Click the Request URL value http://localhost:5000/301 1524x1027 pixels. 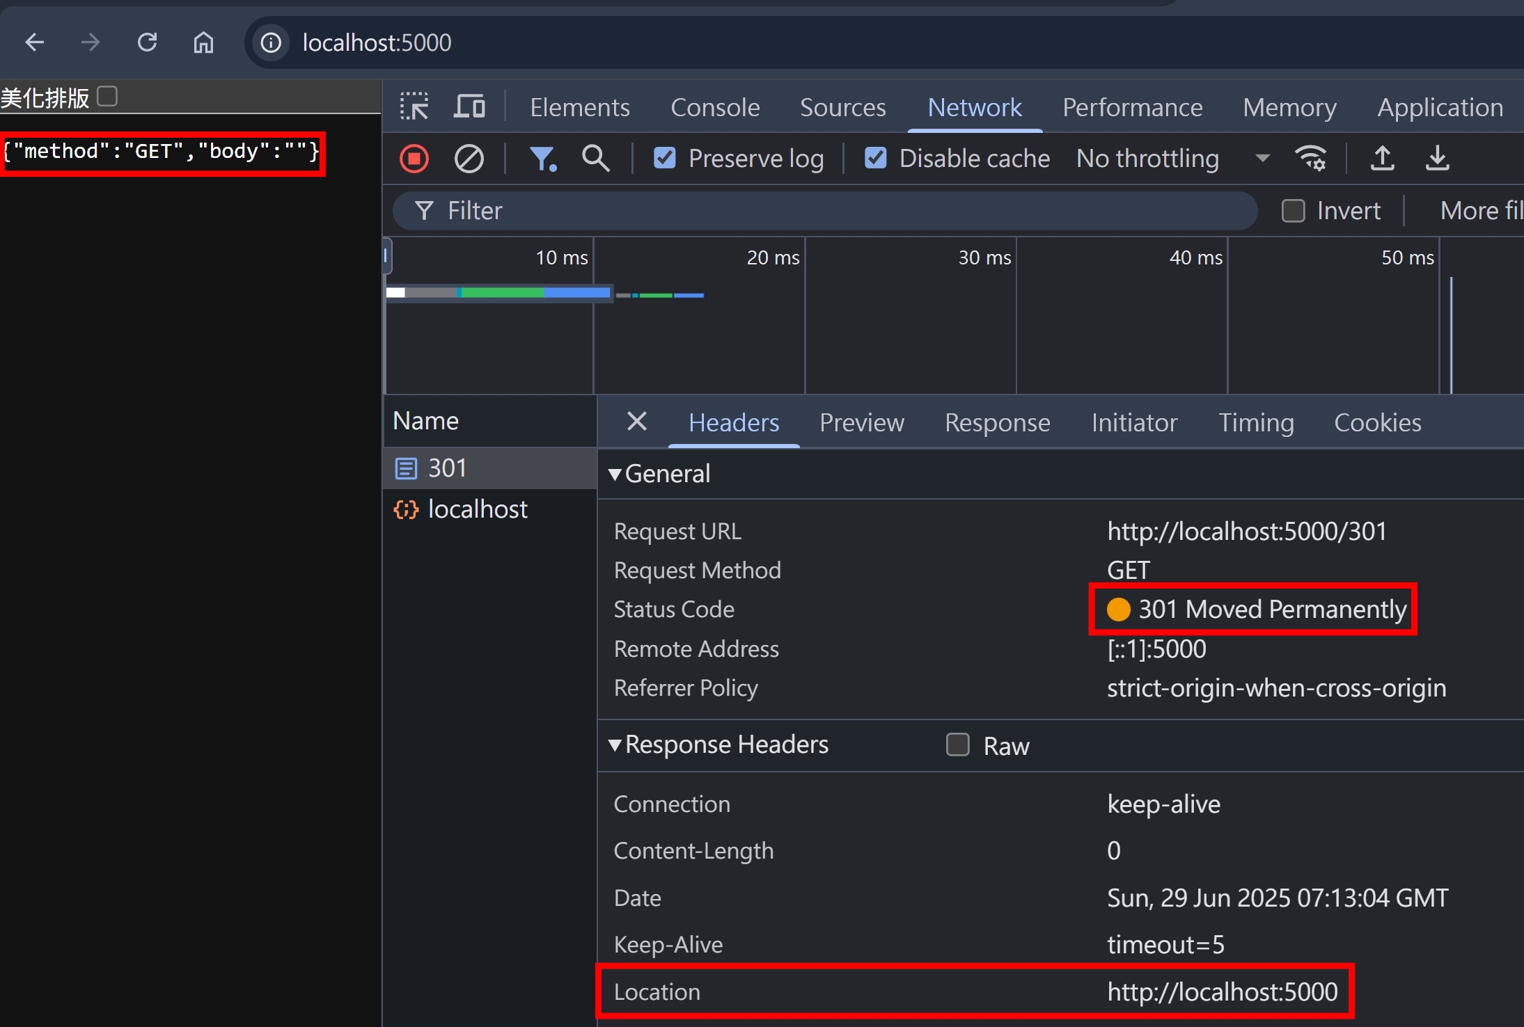click(x=1247, y=532)
